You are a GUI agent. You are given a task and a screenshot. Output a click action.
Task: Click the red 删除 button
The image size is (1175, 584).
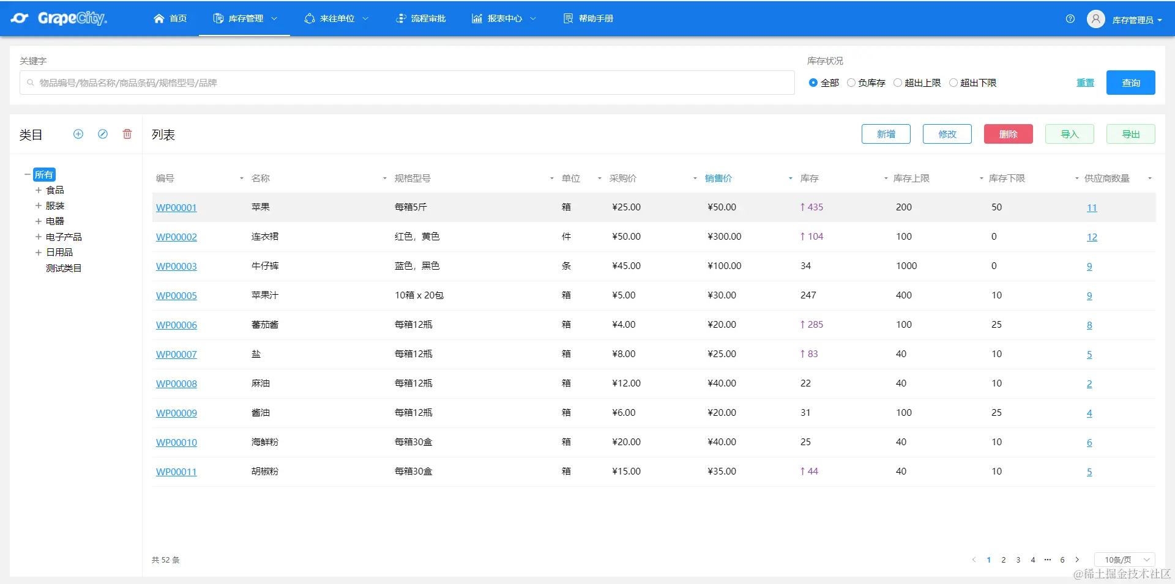coord(1009,134)
